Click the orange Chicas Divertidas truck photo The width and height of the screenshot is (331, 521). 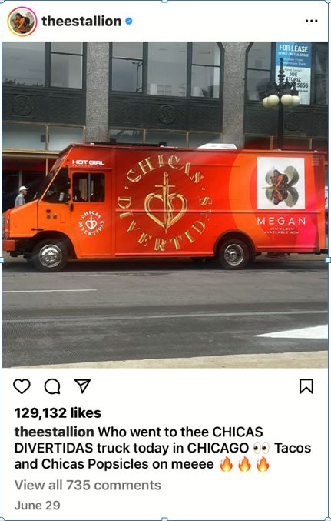(x=165, y=205)
